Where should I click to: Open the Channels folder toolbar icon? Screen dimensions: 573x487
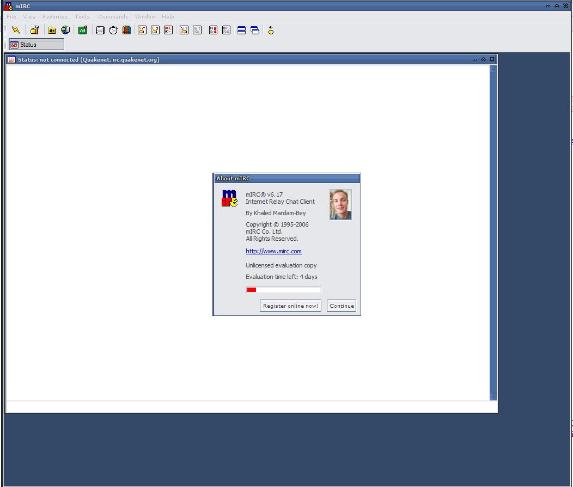[52, 31]
